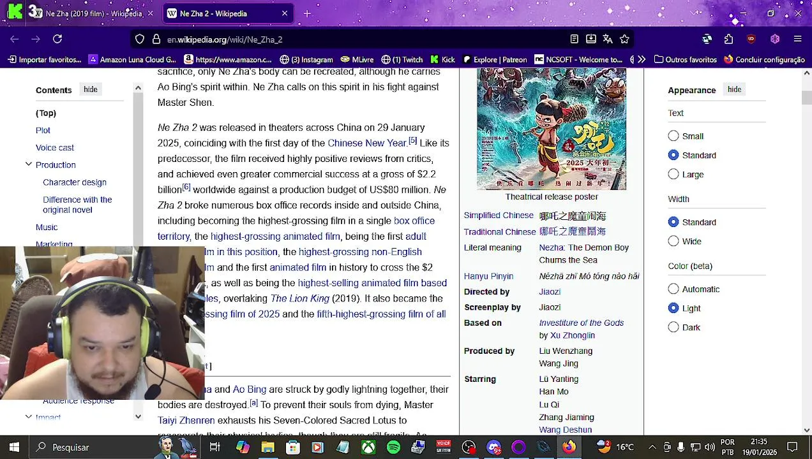Follow the Chinese New Year link
The image size is (812, 459).
point(367,143)
